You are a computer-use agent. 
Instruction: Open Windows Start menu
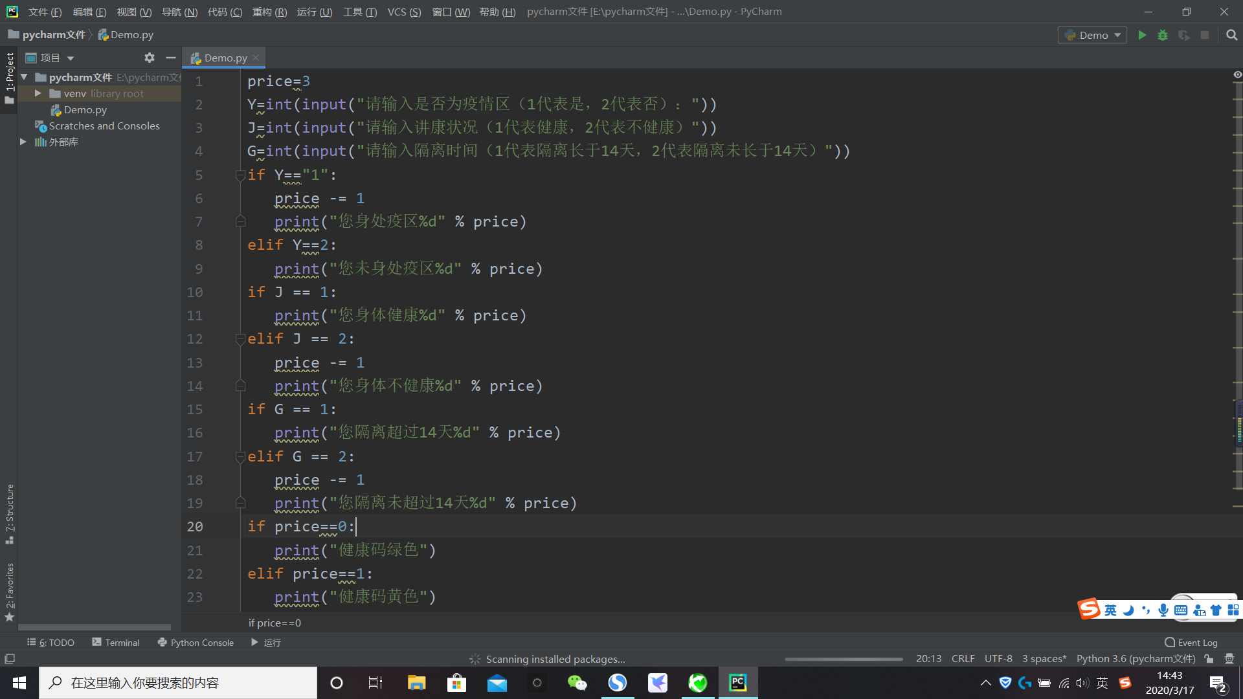click(x=19, y=683)
